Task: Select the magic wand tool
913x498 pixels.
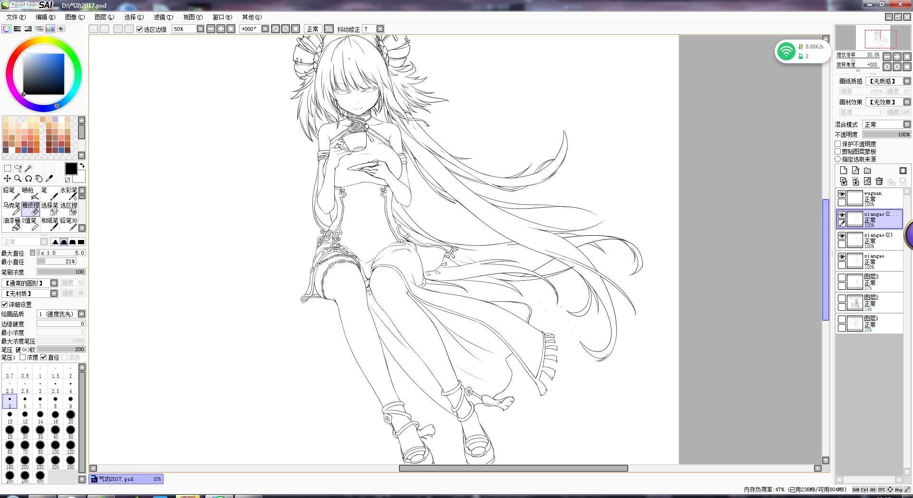Action: click(x=29, y=168)
